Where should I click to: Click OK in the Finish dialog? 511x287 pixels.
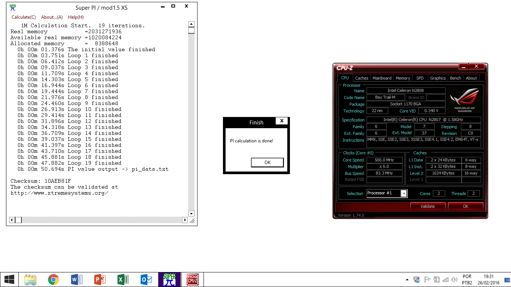(267, 163)
